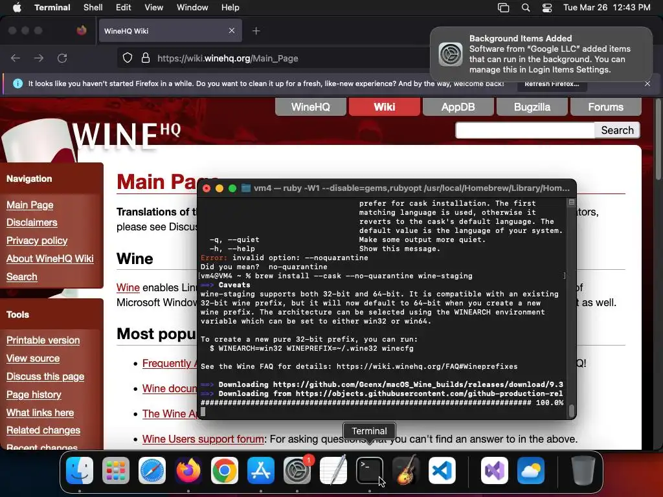Open Google Chrome from the Dock
663x497 pixels.
(225, 470)
